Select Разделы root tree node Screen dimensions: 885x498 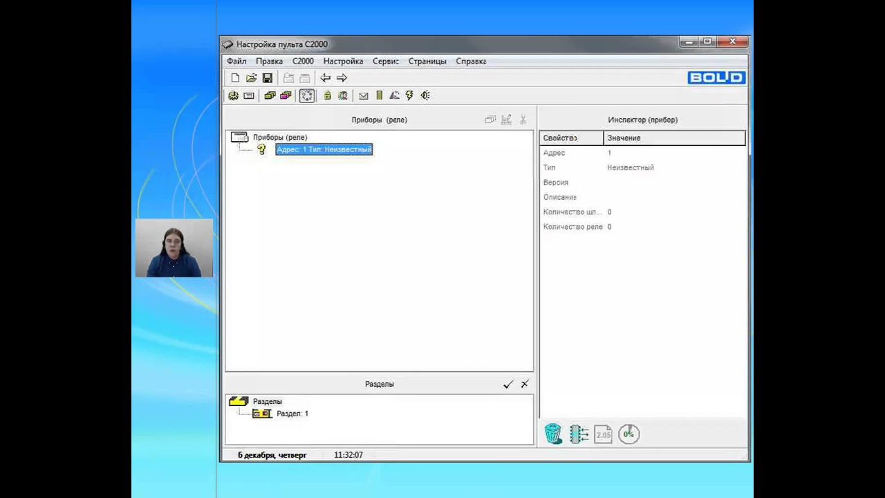click(x=267, y=401)
